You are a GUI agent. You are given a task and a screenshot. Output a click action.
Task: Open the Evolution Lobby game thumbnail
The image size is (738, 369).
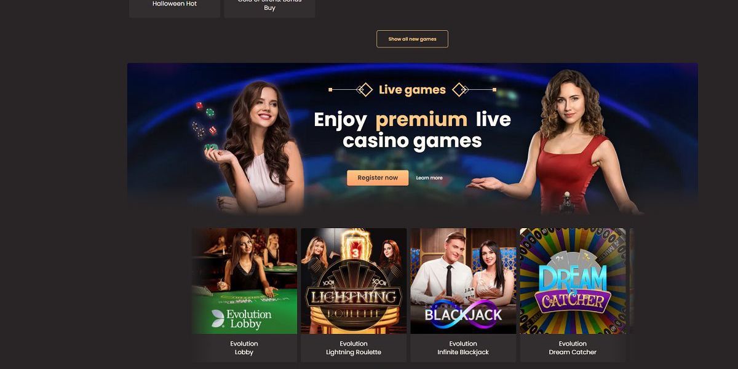tap(244, 281)
